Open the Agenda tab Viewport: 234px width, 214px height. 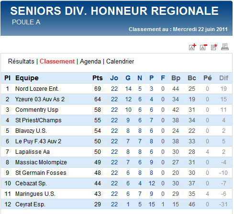tap(90, 62)
